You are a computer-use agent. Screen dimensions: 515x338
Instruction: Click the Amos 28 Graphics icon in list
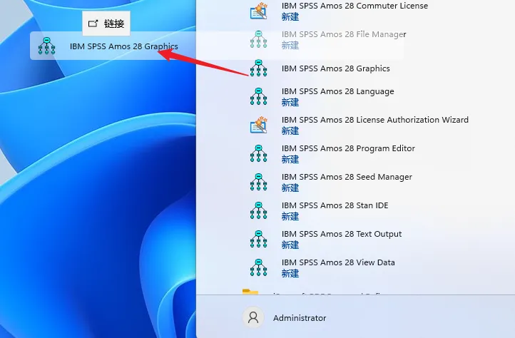[258, 68]
